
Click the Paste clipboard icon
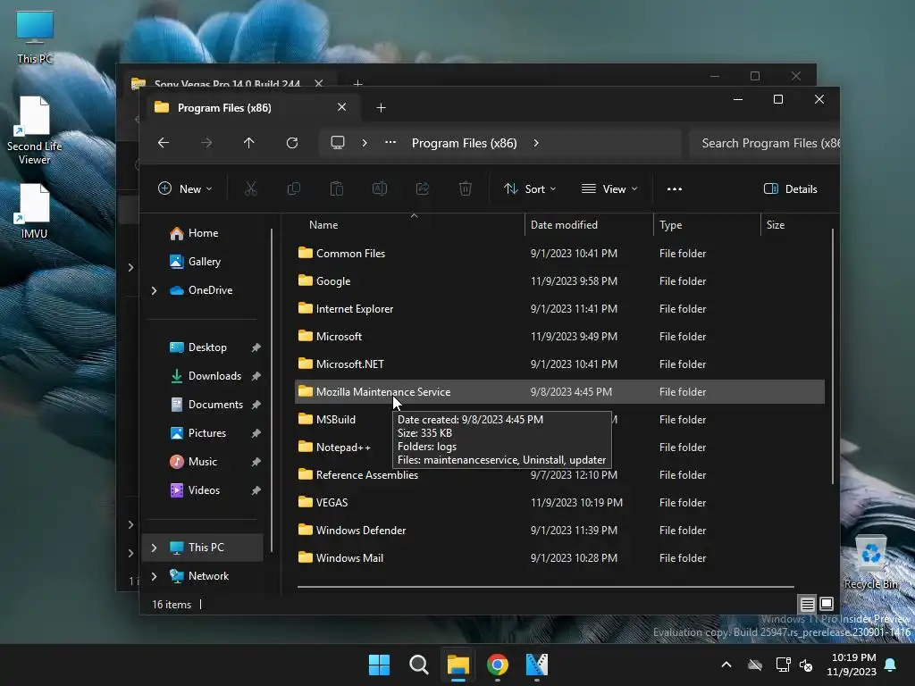tap(337, 188)
